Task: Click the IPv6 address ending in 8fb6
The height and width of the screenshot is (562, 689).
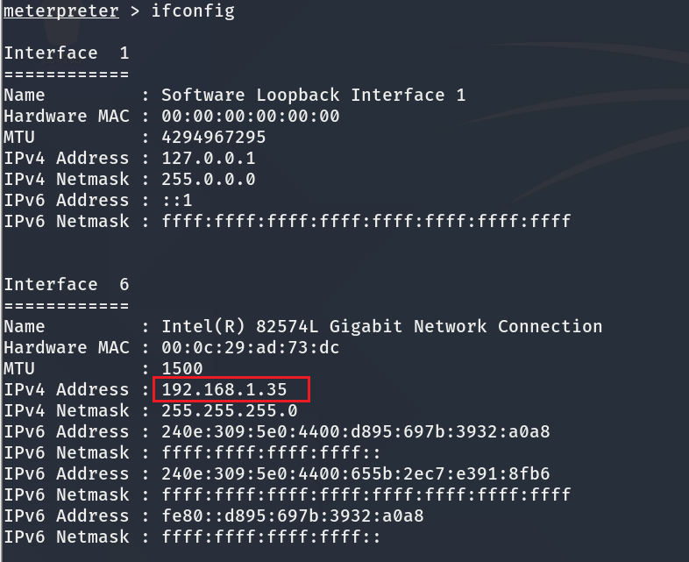Action: (355, 473)
